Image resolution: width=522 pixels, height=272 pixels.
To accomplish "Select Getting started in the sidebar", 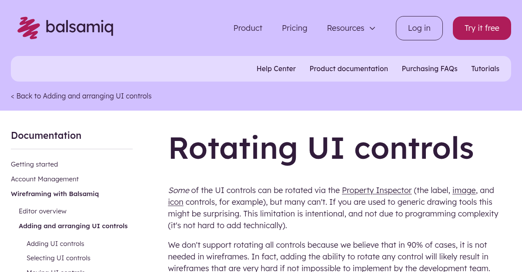I will point(34,164).
